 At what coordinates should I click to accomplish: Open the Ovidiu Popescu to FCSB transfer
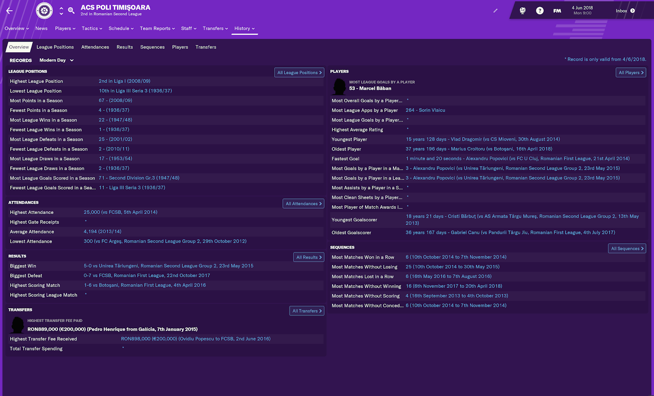click(x=196, y=339)
